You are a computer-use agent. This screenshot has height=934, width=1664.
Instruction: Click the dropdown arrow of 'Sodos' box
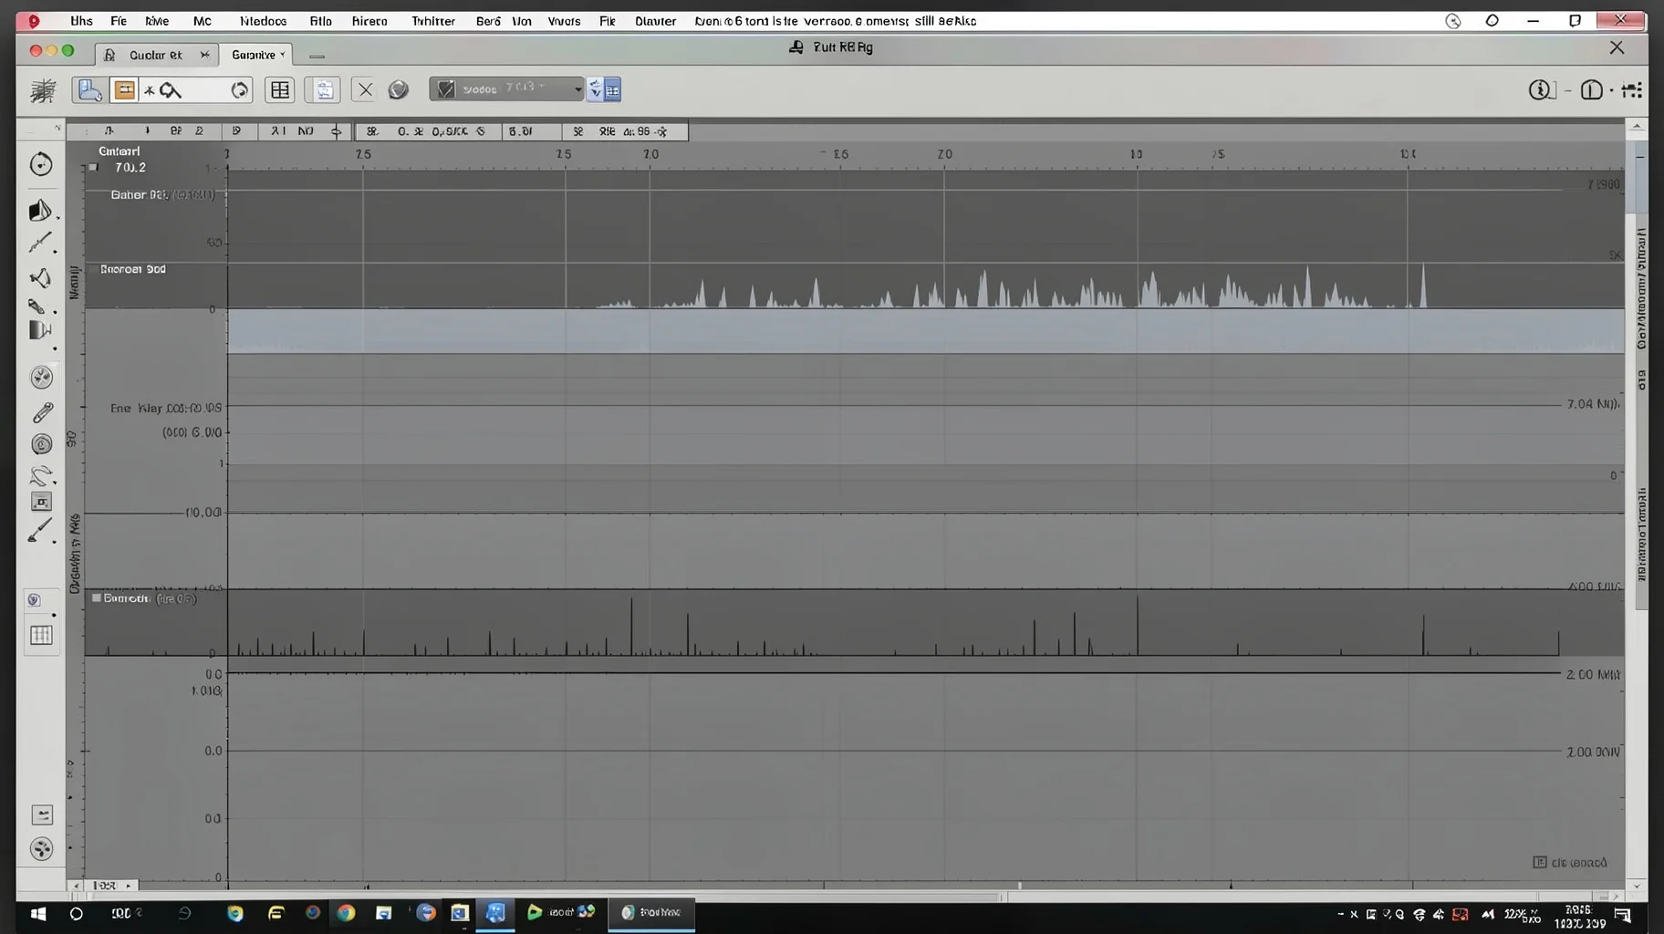(x=577, y=89)
